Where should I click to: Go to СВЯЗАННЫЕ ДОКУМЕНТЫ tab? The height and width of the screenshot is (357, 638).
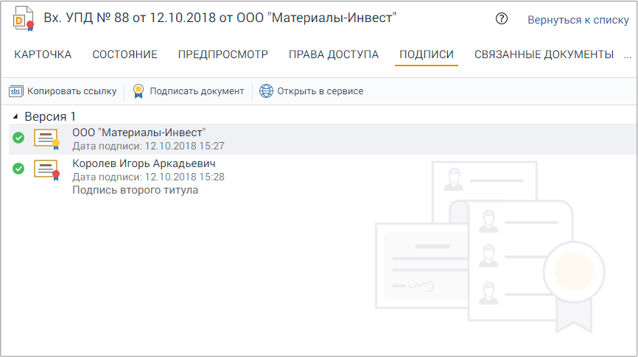[544, 54]
